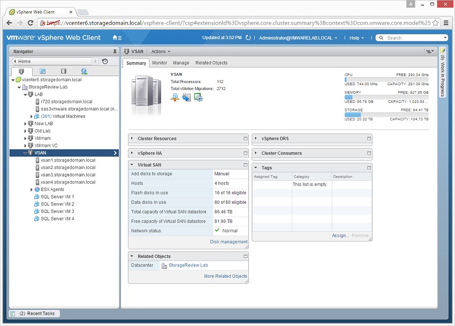Screen dimensions: 455x326
Task: Click the Assign... tag link
Action: 340,235
